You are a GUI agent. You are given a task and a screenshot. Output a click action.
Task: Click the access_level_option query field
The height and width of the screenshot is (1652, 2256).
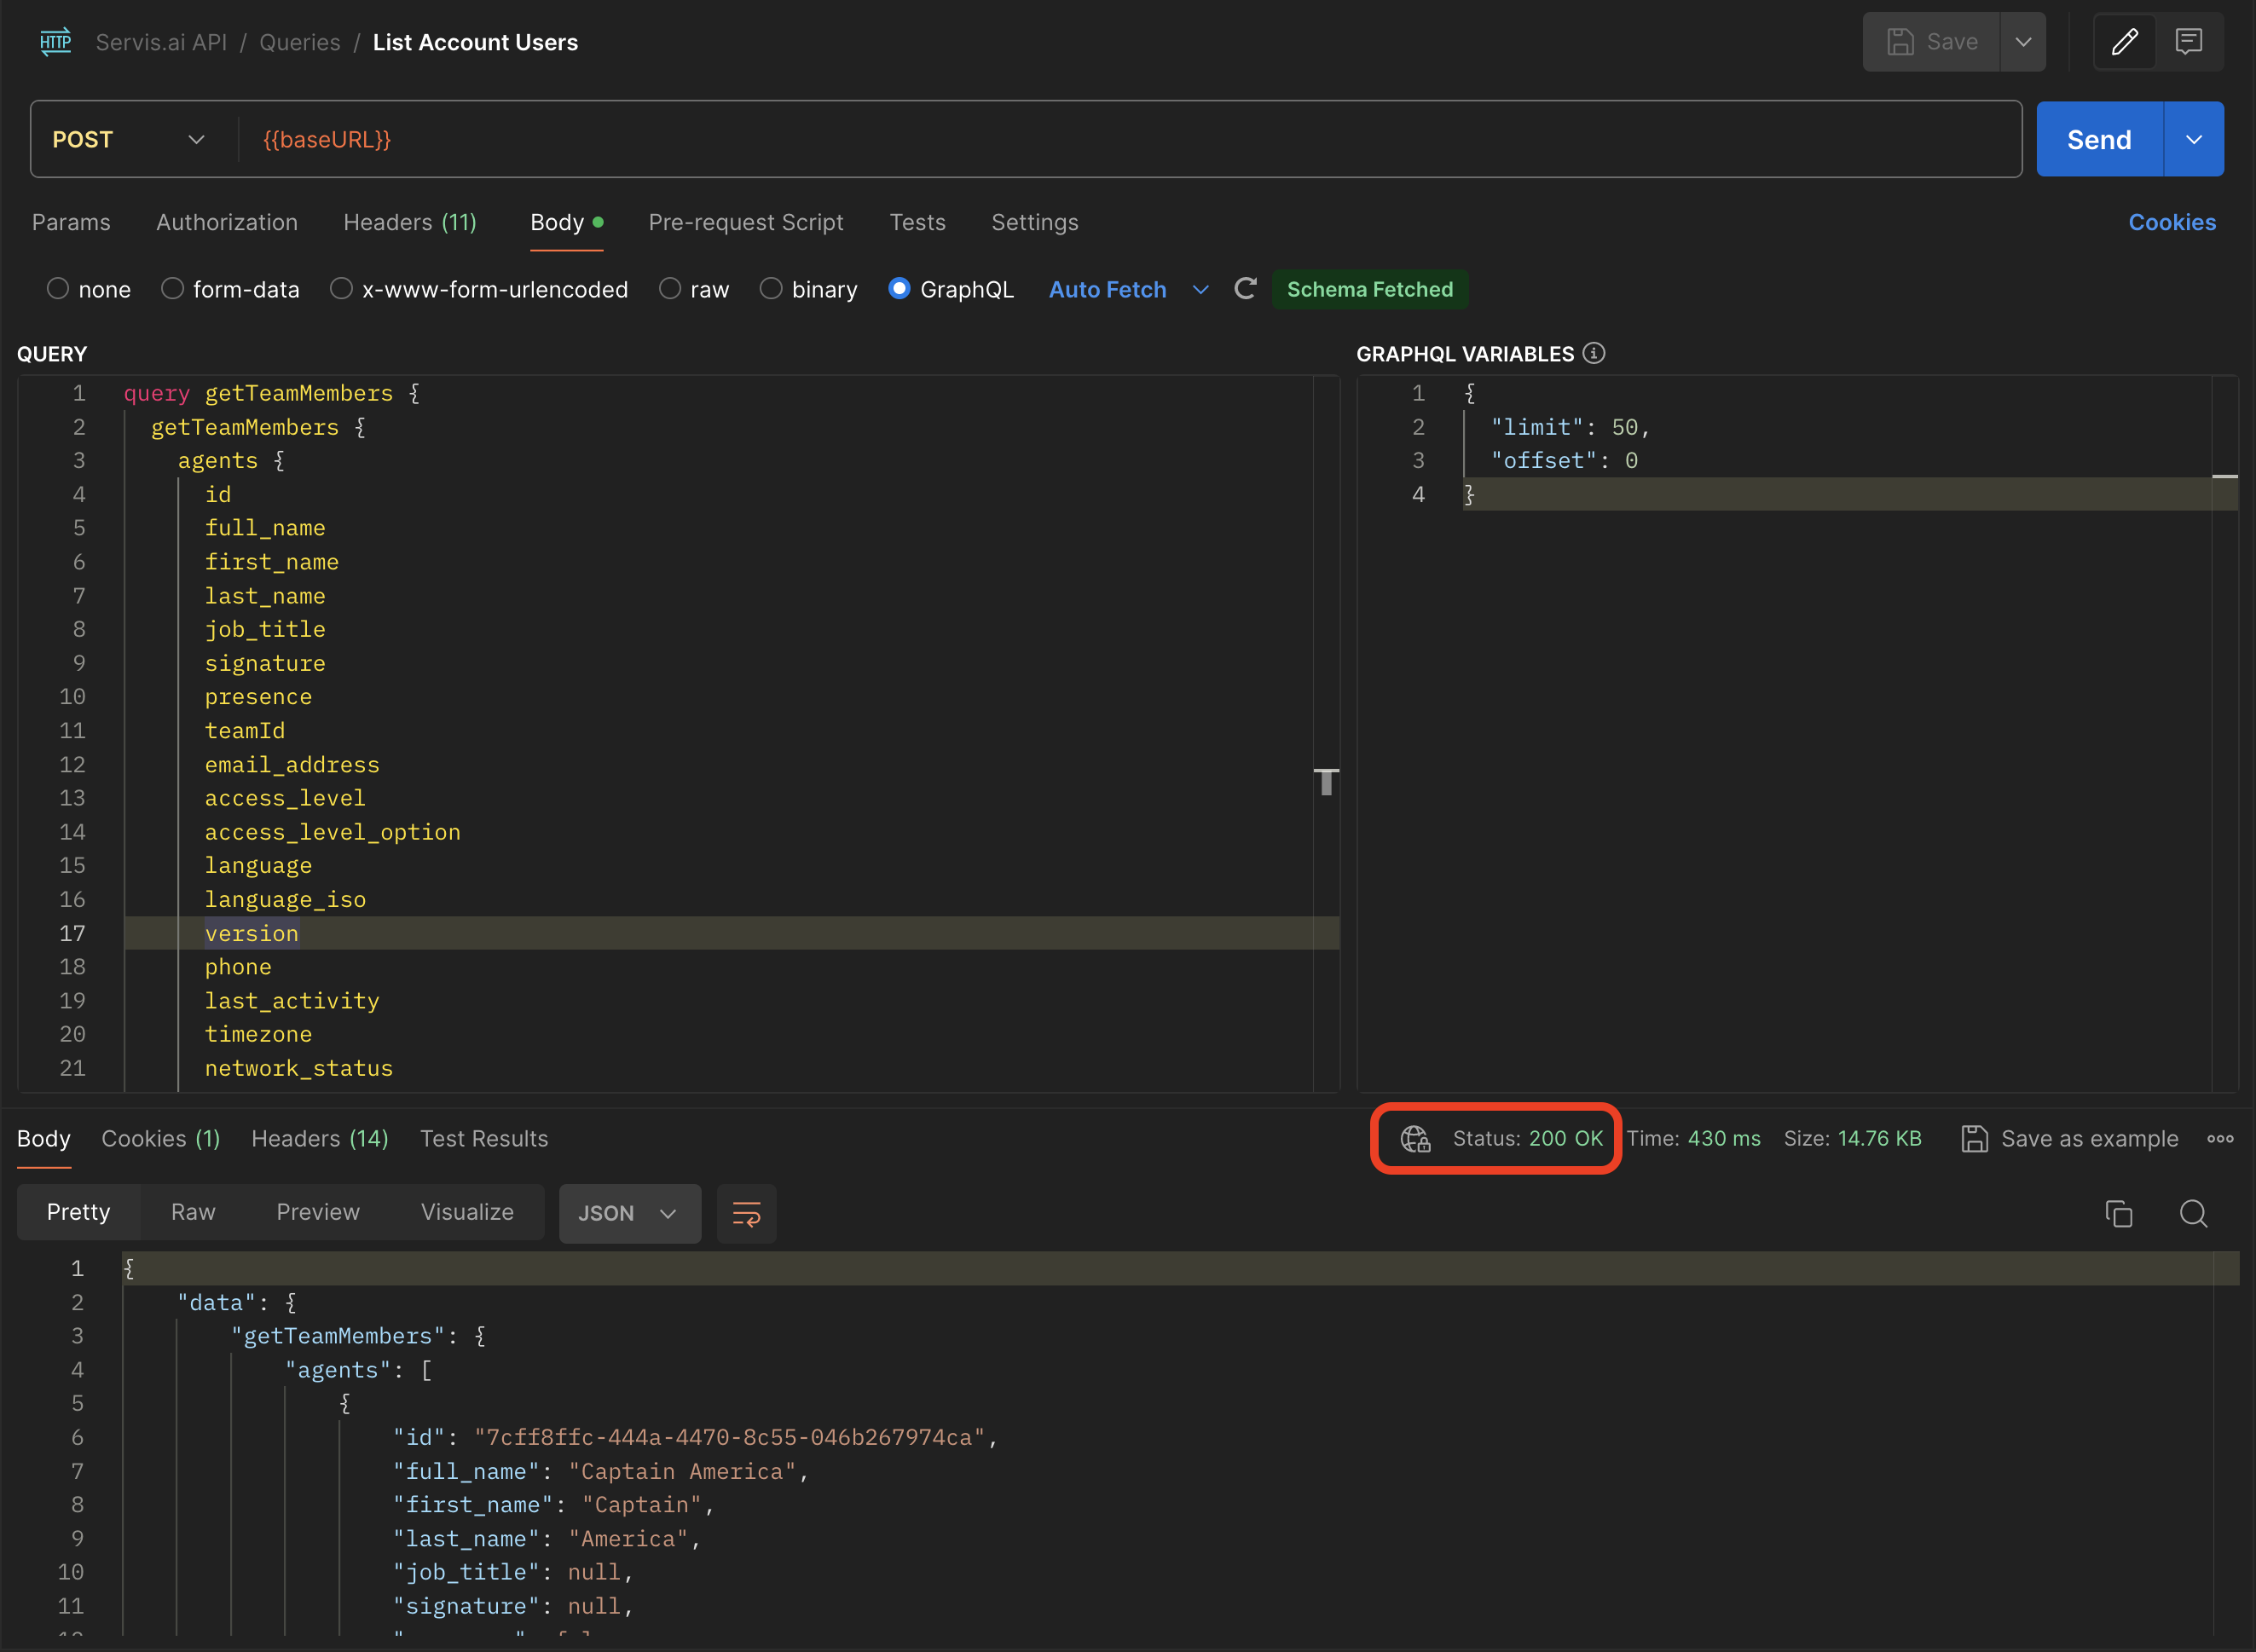tap(333, 832)
